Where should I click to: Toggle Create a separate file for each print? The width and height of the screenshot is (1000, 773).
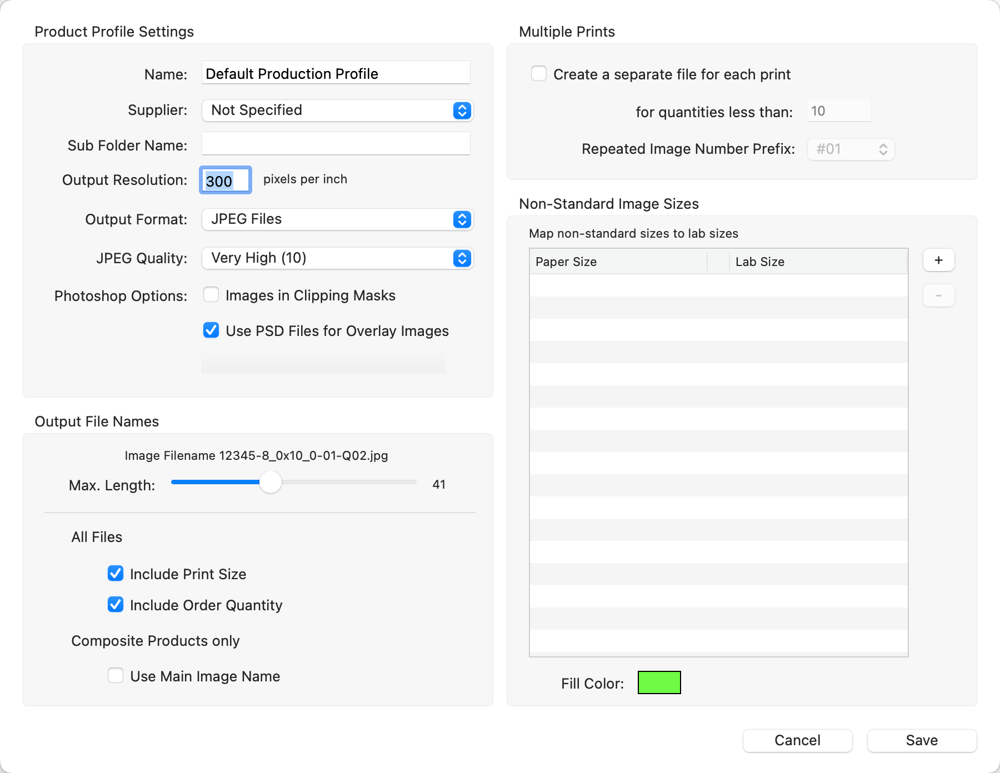pyautogui.click(x=539, y=74)
